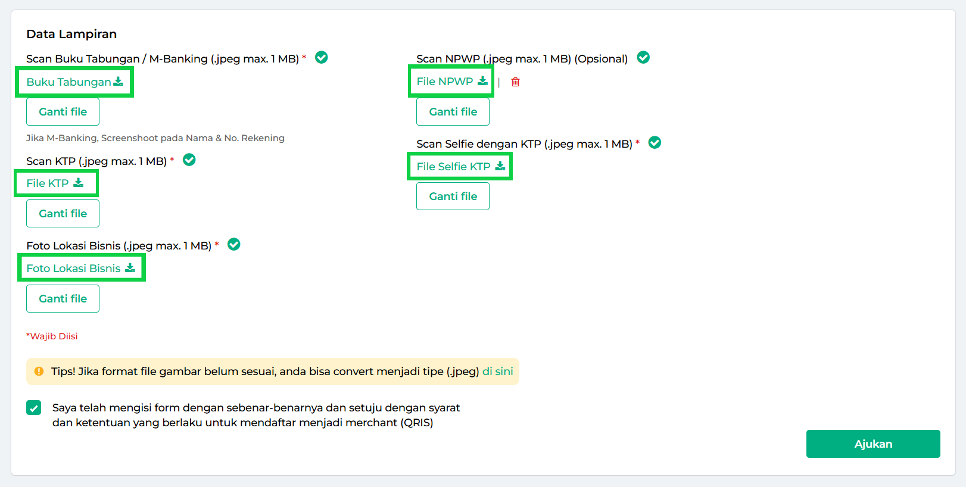Click the green checkmark beside Scan KTP
The height and width of the screenshot is (487, 966).
click(x=189, y=160)
